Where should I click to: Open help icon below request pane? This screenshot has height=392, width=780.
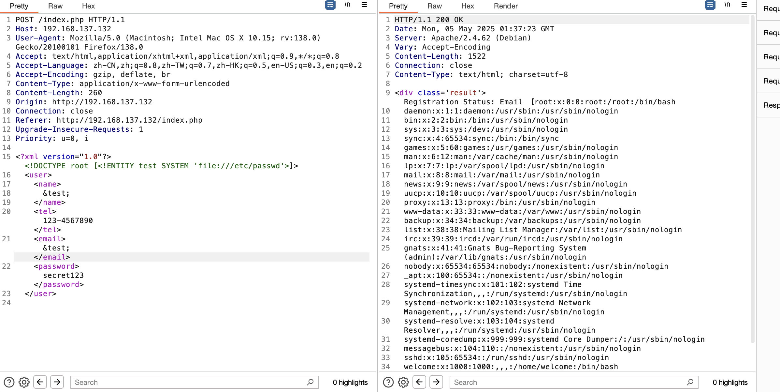(x=9, y=382)
